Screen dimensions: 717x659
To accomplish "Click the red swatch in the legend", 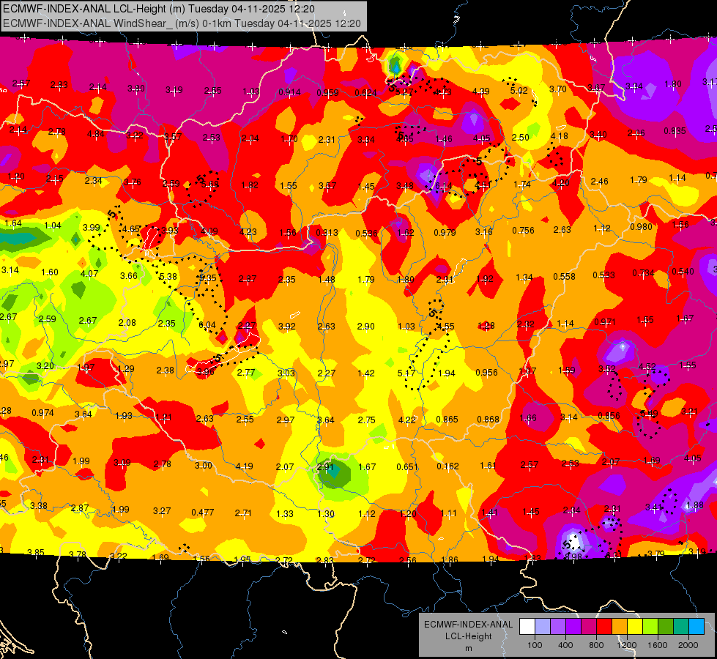I will pos(604,627).
